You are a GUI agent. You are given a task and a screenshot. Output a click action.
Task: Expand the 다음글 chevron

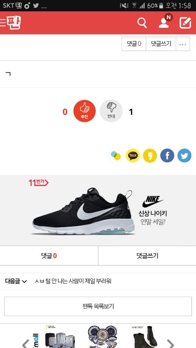24,281
